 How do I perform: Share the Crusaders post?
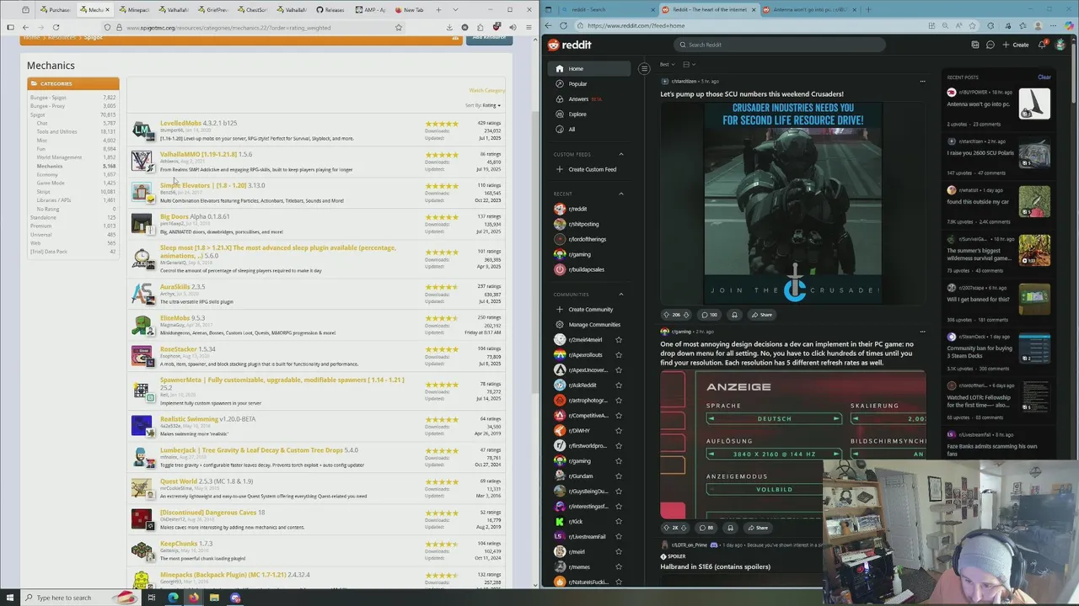pyautogui.click(x=762, y=315)
